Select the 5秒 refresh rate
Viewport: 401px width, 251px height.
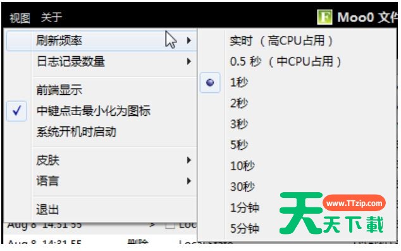[x=297, y=145]
